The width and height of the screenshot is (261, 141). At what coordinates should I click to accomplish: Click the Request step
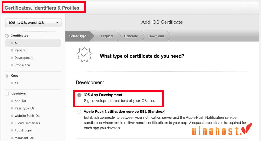(x=107, y=36)
